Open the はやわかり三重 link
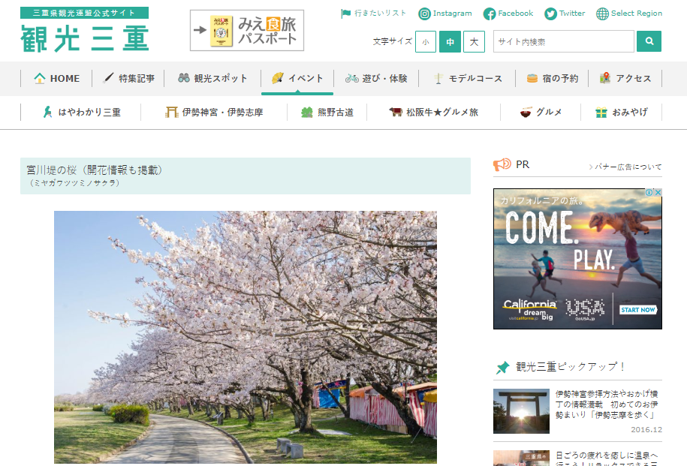The width and height of the screenshot is (687, 466). pyautogui.click(x=81, y=112)
